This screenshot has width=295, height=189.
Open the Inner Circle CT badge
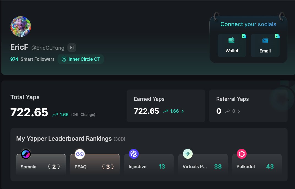(81, 59)
